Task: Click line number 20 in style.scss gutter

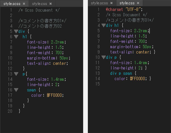Action: (x=10, y=111)
